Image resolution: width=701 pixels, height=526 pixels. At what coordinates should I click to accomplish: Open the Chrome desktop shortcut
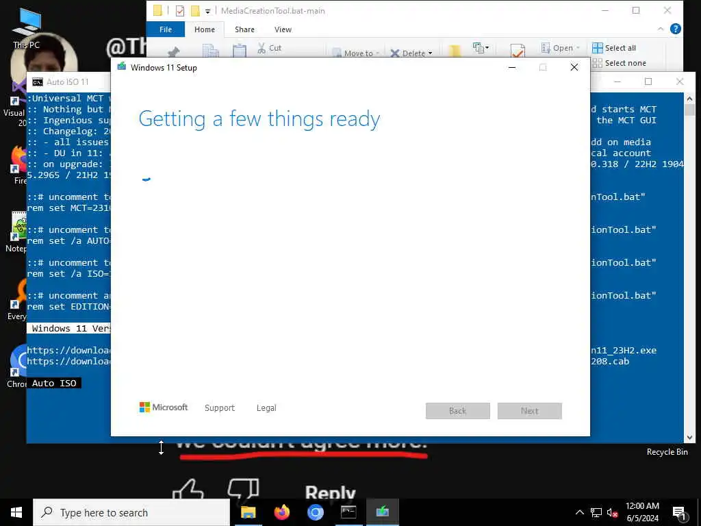pyautogui.click(x=17, y=367)
